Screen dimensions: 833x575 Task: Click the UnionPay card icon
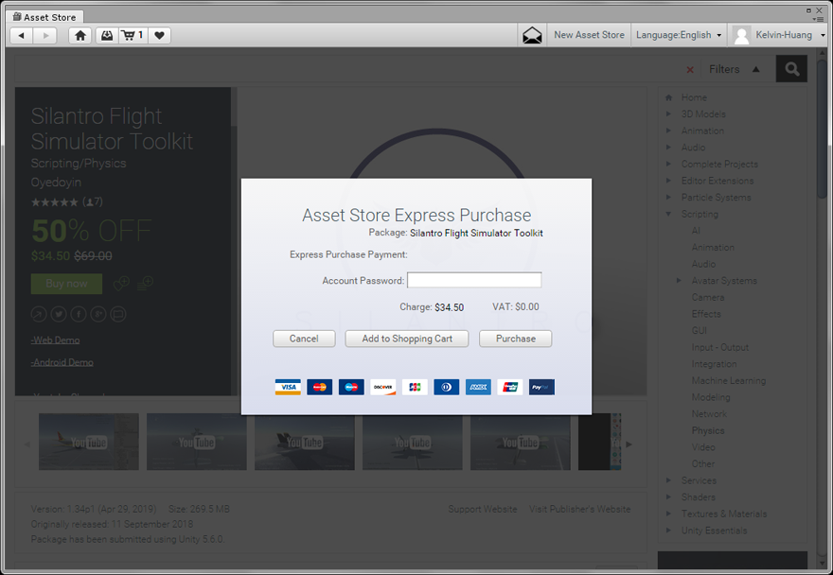[x=510, y=387]
